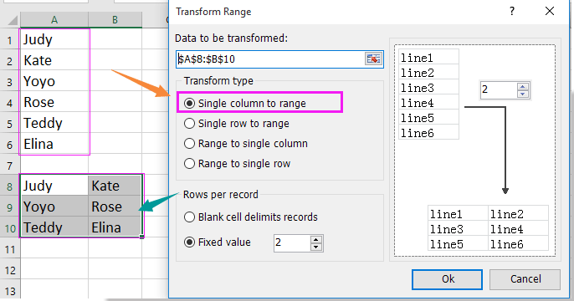Confirm with the Ok button
The width and height of the screenshot is (574, 301).
pyautogui.click(x=447, y=279)
